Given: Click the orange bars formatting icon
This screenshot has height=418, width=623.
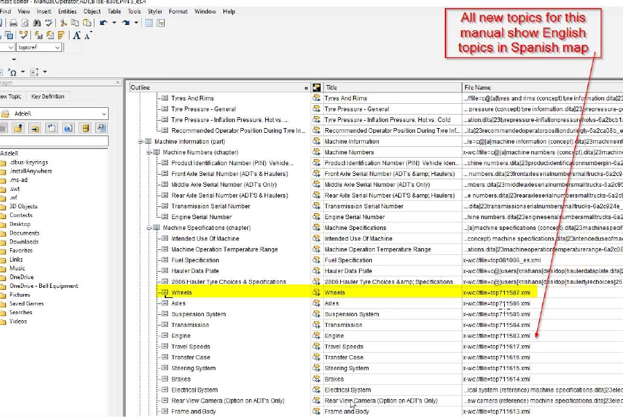Looking at the screenshot, I should click(61, 35).
